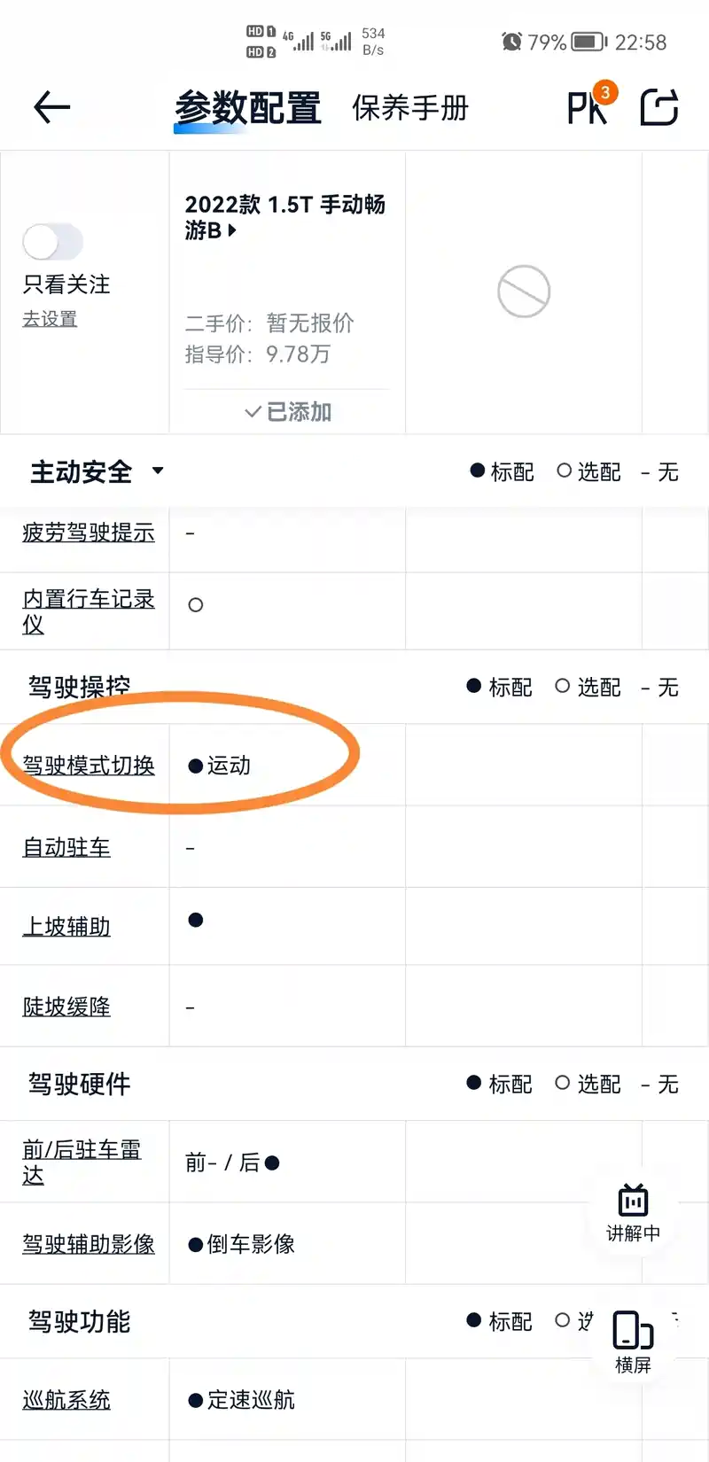Image resolution: width=709 pixels, height=1462 pixels.
Task: Open the 2022款 1.5T 手动畅游B model selector
Action: click(285, 217)
